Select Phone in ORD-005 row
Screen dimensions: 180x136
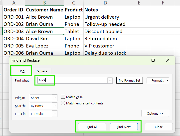tap(74, 46)
